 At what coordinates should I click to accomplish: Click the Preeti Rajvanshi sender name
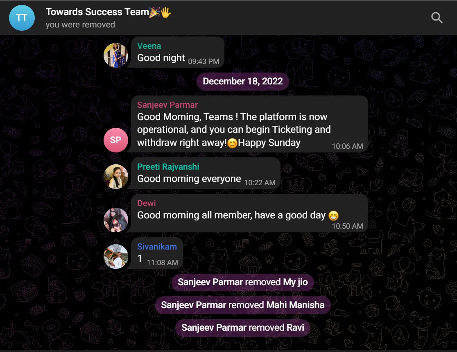tap(168, 166)
